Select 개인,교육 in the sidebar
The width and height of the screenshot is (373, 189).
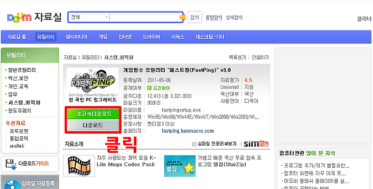[x=18, y=86]
